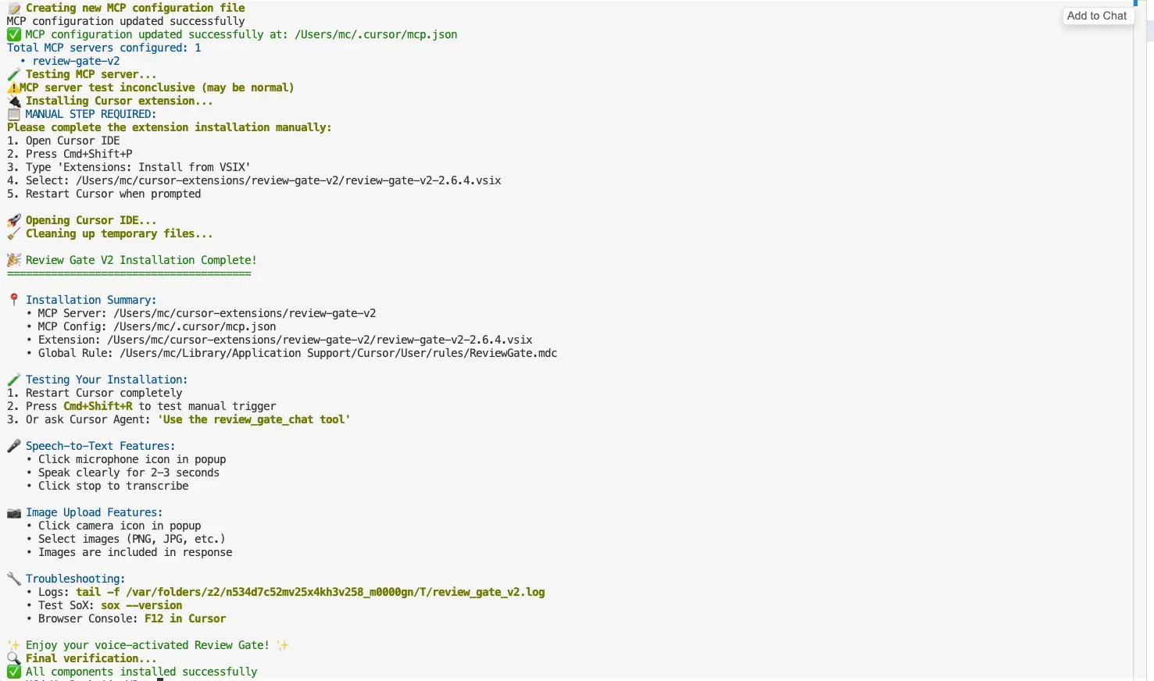This screenshot has height=681, width=1154.
Task: Click the step '5. Restart Cursor when prompted'
Action: click(104, 194)
